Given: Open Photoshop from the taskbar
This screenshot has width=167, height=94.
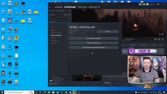Looking at the screenshot, I should point(62,92).
